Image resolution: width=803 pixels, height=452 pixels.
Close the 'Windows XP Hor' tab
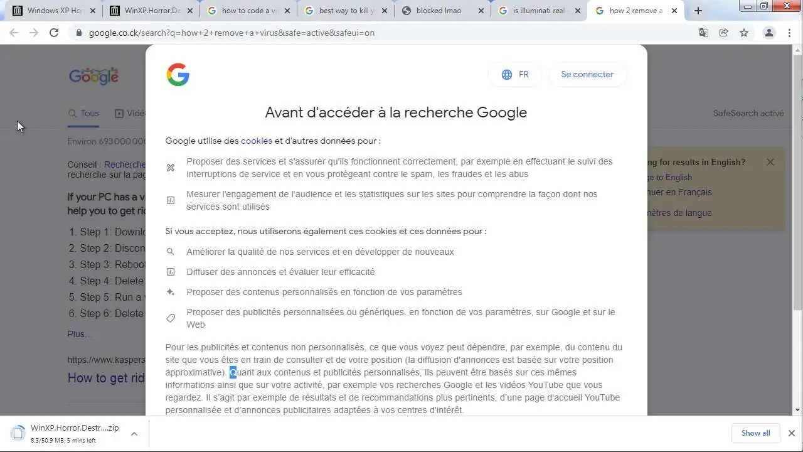[x=92, y=11]
